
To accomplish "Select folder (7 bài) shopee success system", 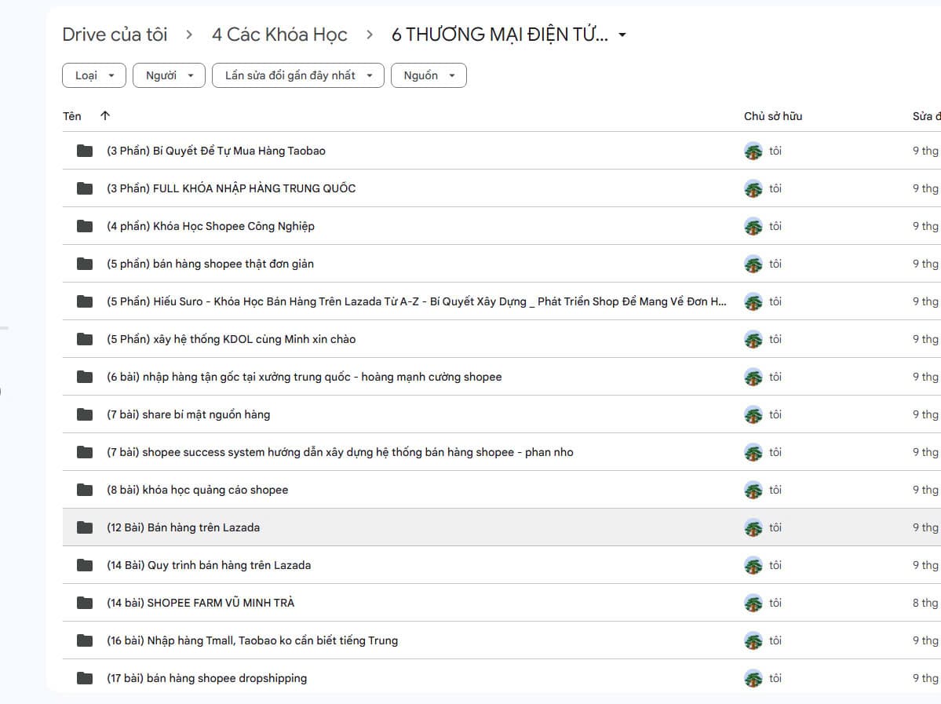I will tap(340, 452).
